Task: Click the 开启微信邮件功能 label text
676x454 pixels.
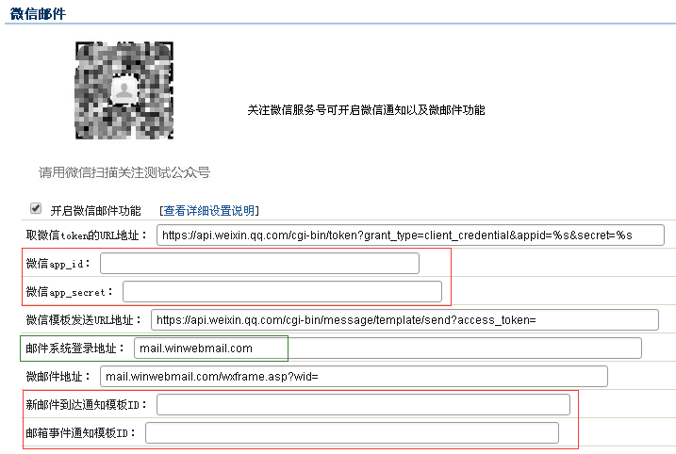Action: 96,211
